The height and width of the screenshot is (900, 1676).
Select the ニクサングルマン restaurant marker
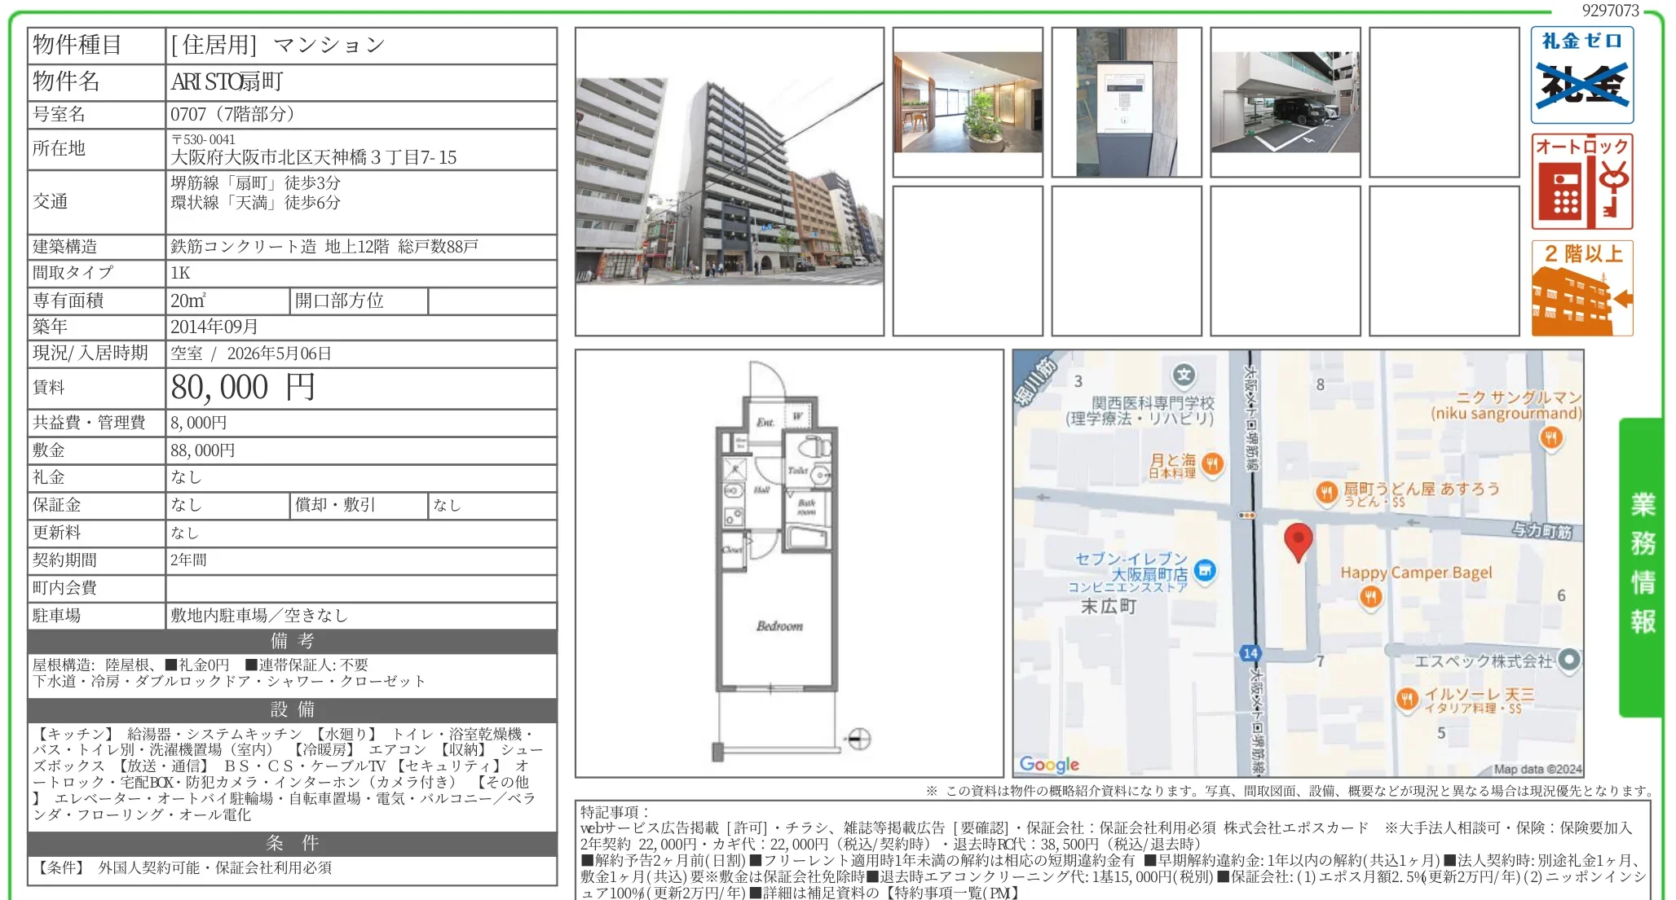click(1549, 438)
